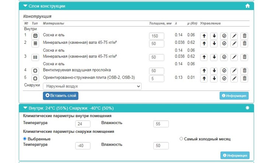This screenshot has width=258, height=163.
Task: Select the Самый холодный месяц option
Action: coord(181,139)
